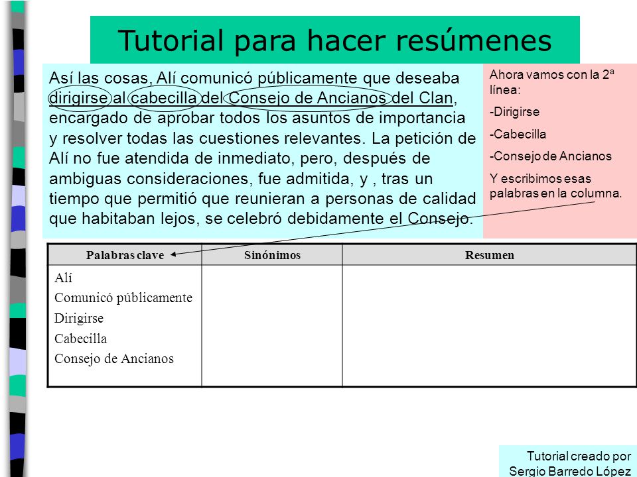The height and width of the screenshot is (477, 637).
Task: Click the sentence starting 'Así las cosas, Alí comunicó'
Action: [254, 78]
